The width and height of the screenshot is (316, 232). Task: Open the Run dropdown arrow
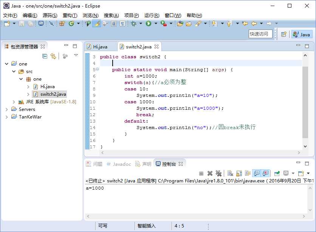point(156,23)
